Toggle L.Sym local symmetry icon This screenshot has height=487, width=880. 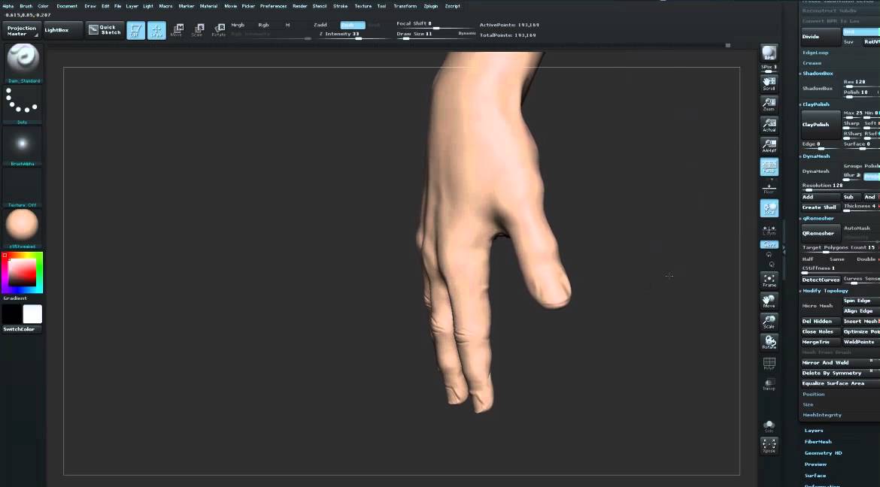[x=769, y=230]
